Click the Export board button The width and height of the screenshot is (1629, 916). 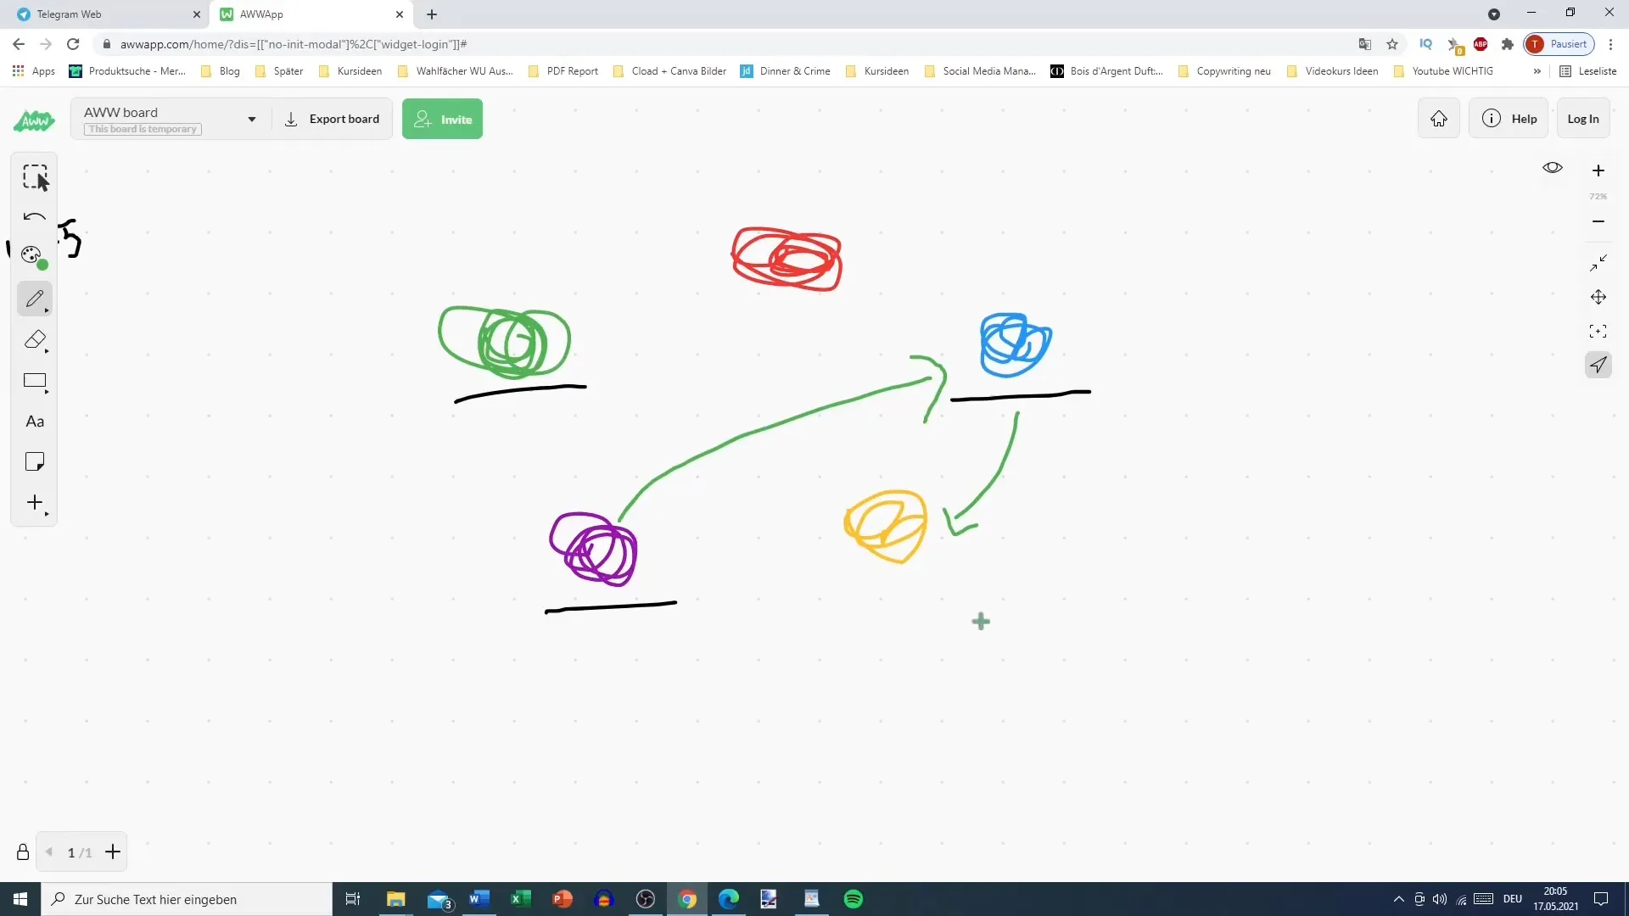[x=333, y=119]
